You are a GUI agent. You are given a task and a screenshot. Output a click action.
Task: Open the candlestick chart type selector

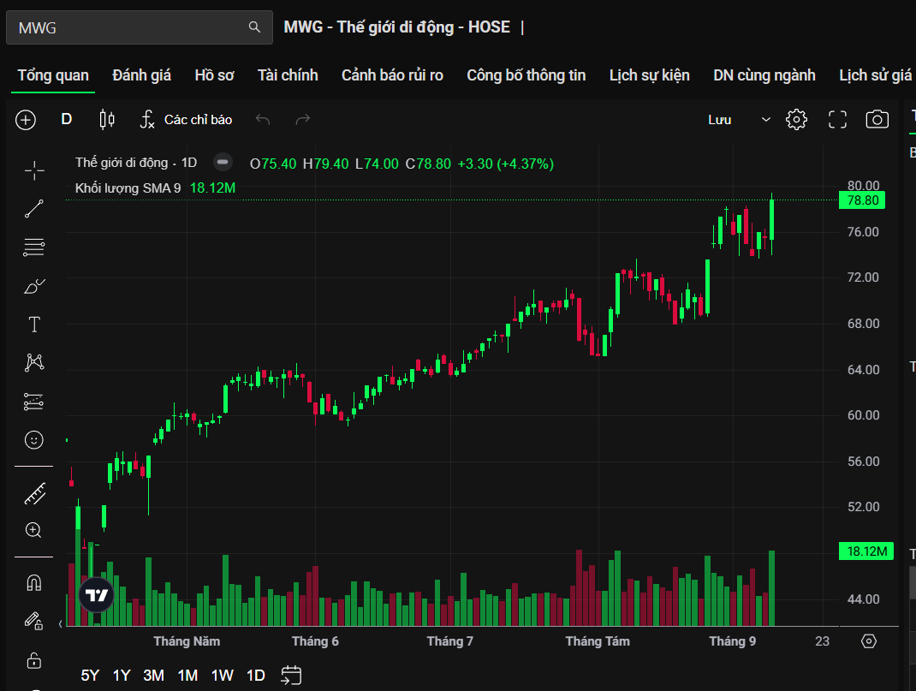click(x=107, y=119)
